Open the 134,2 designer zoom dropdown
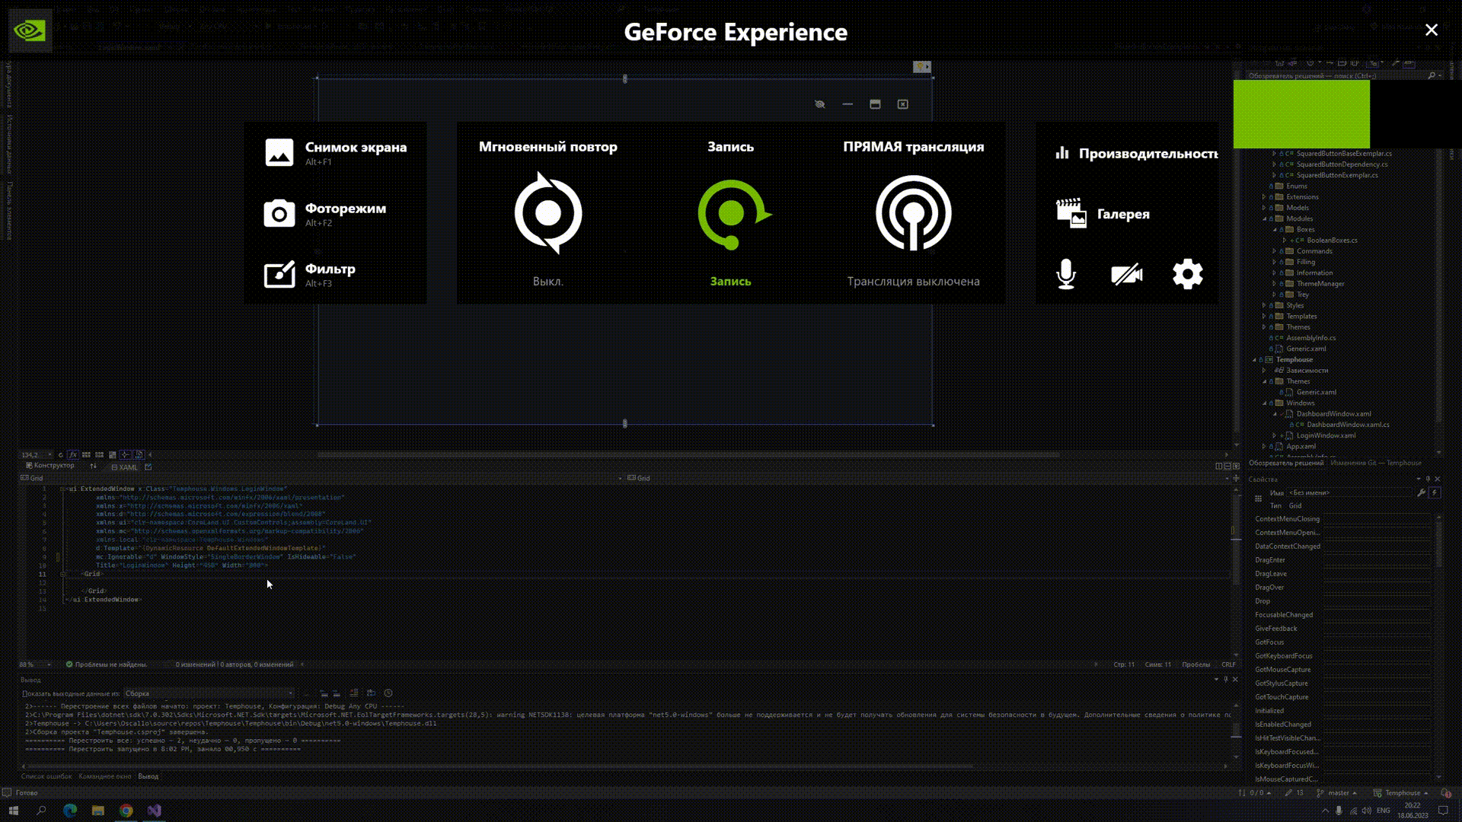1462x822 pixels. 37,455
